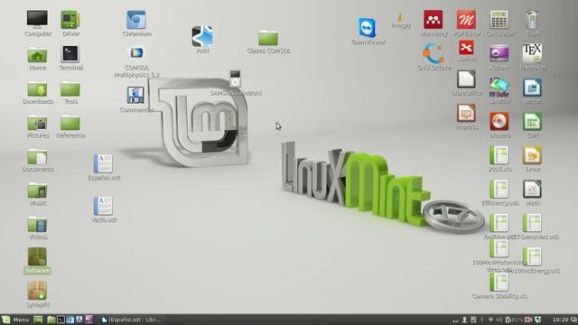
Task: Launch LibreOffice Calc icon
Action: click(x=532, y=121)
